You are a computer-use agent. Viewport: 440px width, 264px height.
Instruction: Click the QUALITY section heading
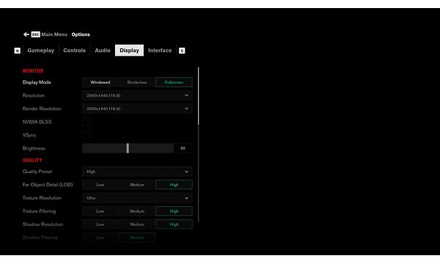tap(32, 160)
